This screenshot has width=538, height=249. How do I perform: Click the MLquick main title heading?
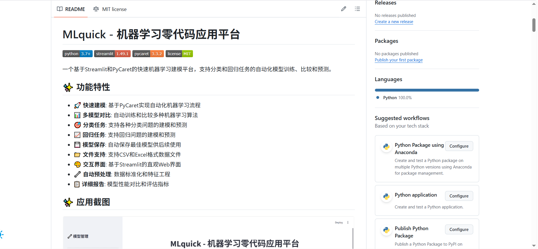[x=151, y=34]
